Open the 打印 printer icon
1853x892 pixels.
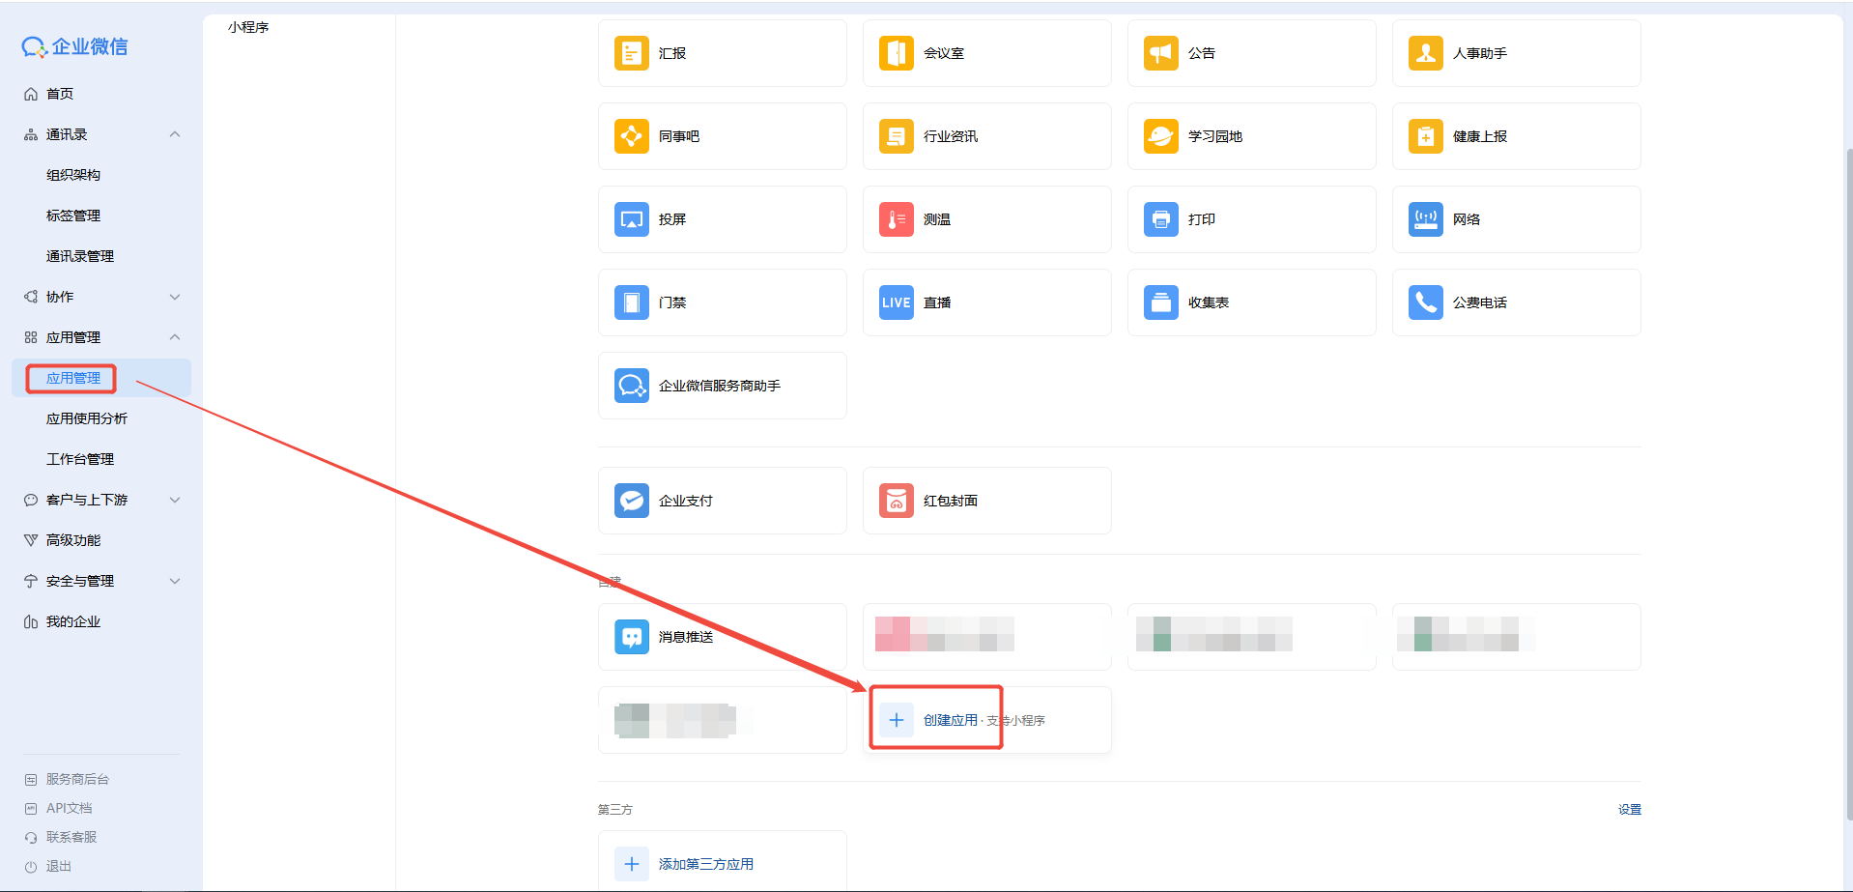[1161, 219]
